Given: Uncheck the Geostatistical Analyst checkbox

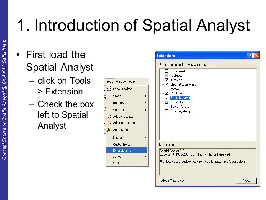Looking at the screenshot, I should click(x=167, y=84).
